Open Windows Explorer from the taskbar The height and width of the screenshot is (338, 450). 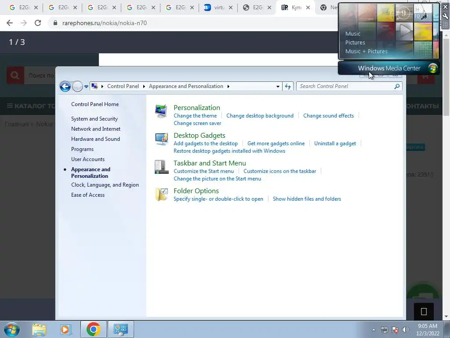pos(39,329)
